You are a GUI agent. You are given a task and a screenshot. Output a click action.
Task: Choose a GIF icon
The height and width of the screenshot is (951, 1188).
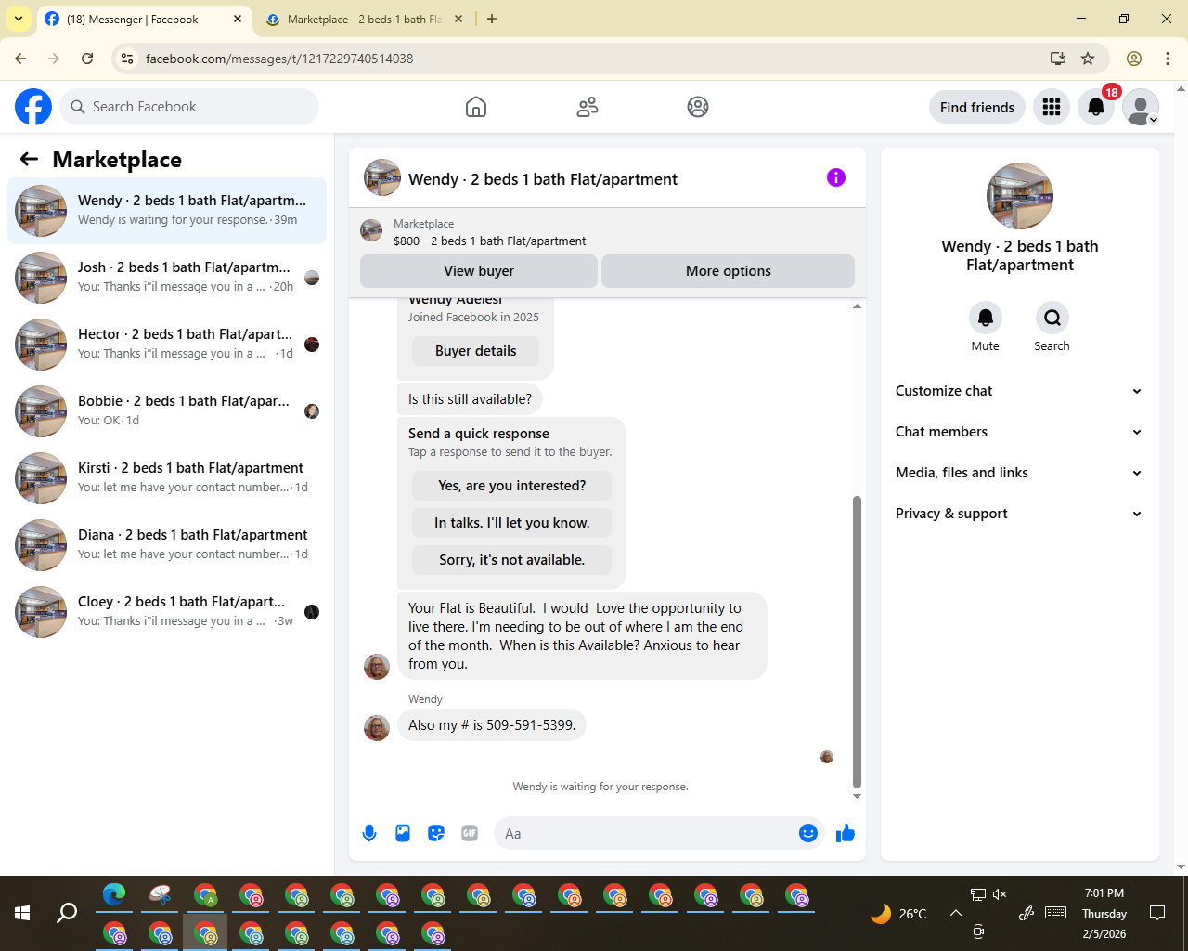coord(470,833)
